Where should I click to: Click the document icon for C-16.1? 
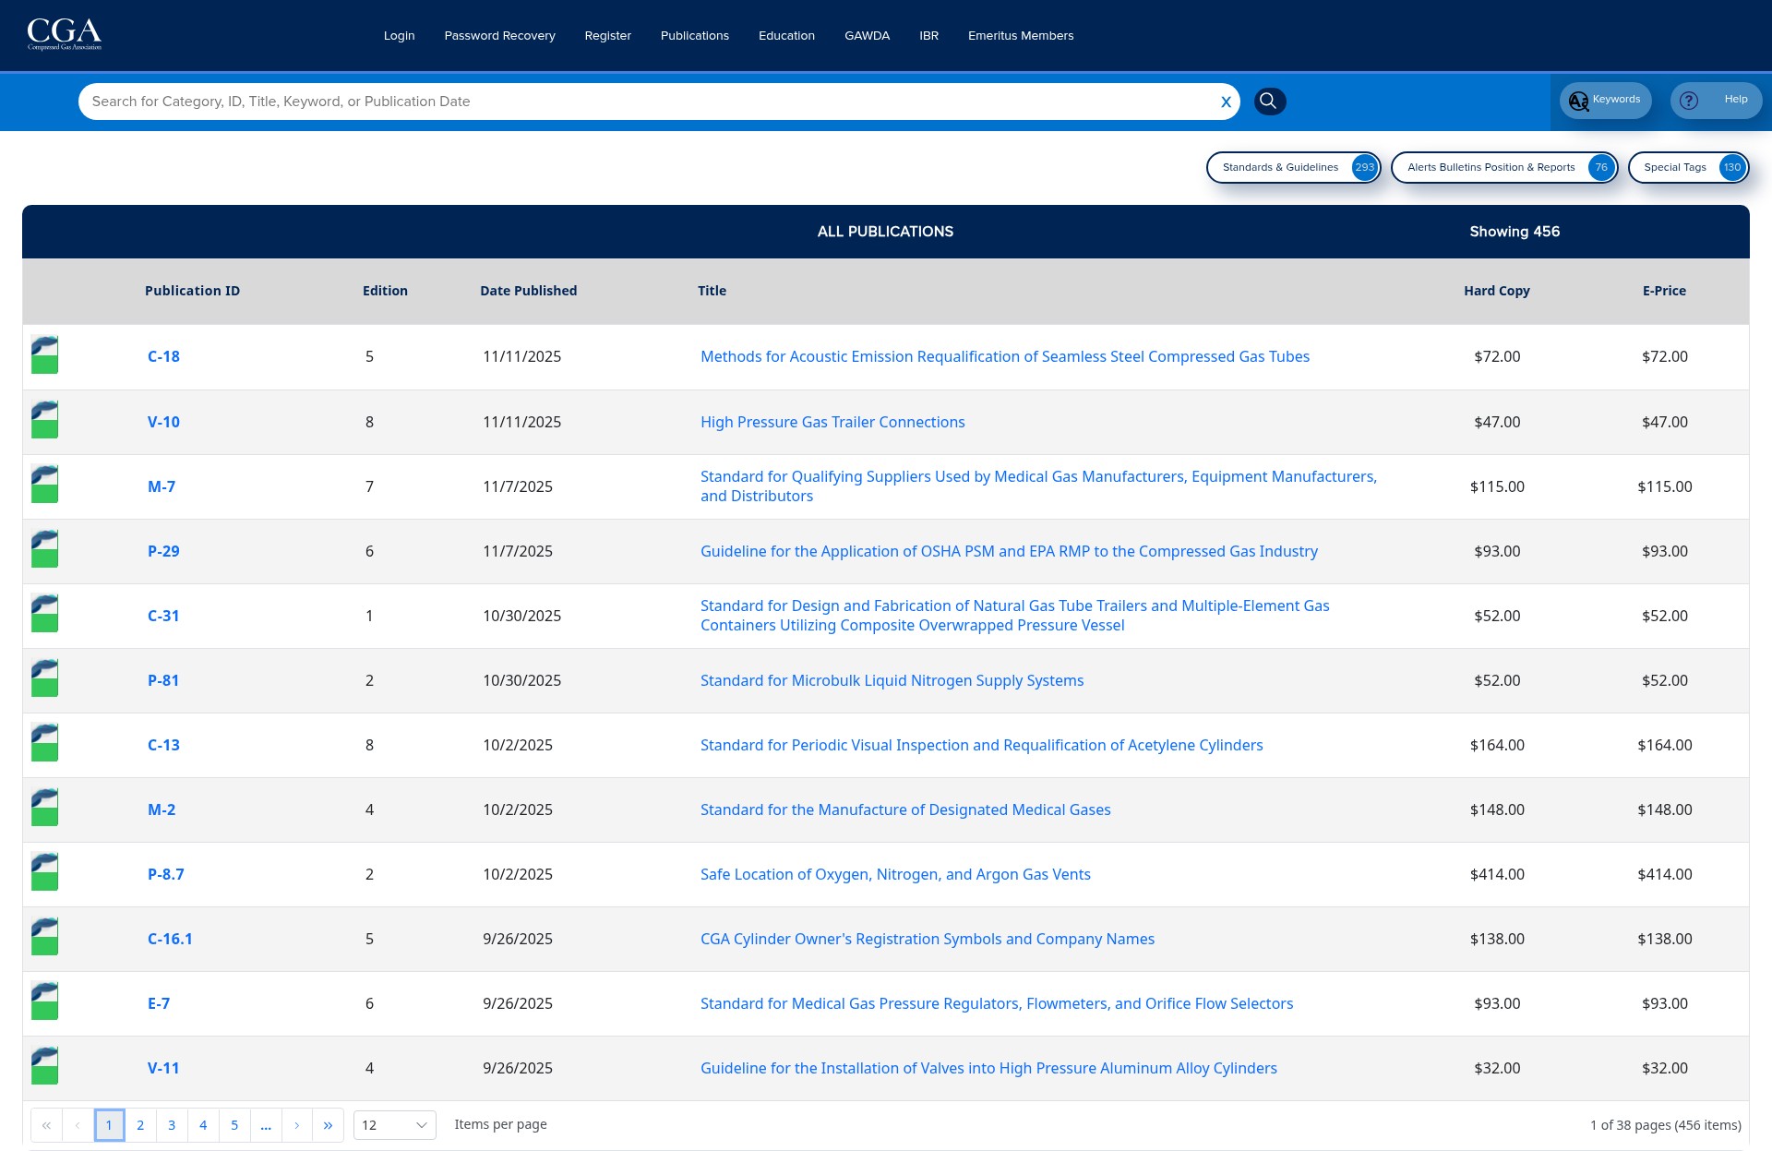click(44, 937)
